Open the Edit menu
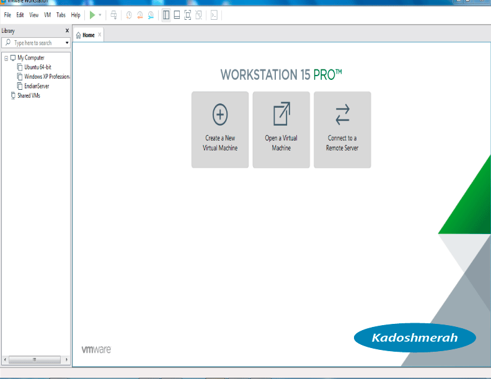This screenshot has height=379, width=491. pos(20,15)
